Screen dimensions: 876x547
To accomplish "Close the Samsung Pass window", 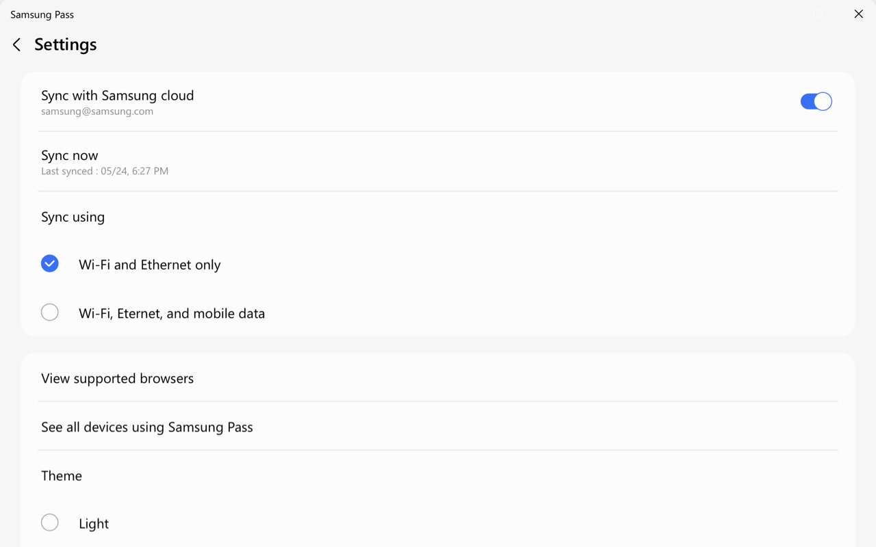I will click(858, 14).
